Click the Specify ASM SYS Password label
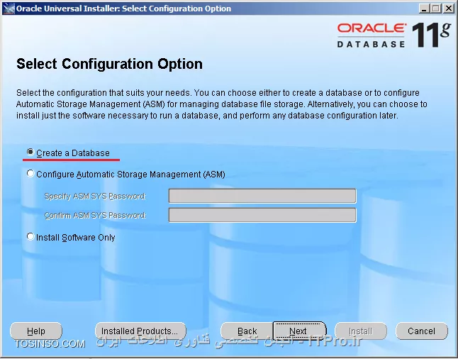The width and height of the screenshot is (458, 359). coord(95,196)
